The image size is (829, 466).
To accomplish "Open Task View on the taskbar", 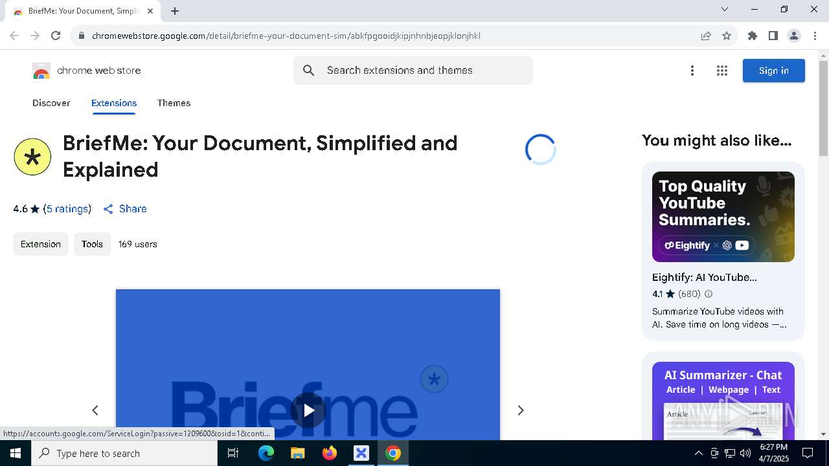I will pos(233,453).
